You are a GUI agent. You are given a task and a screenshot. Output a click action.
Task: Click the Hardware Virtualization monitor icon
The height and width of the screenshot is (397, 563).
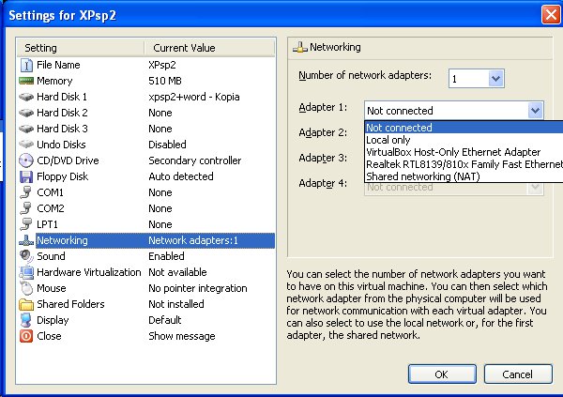(26, 272)
